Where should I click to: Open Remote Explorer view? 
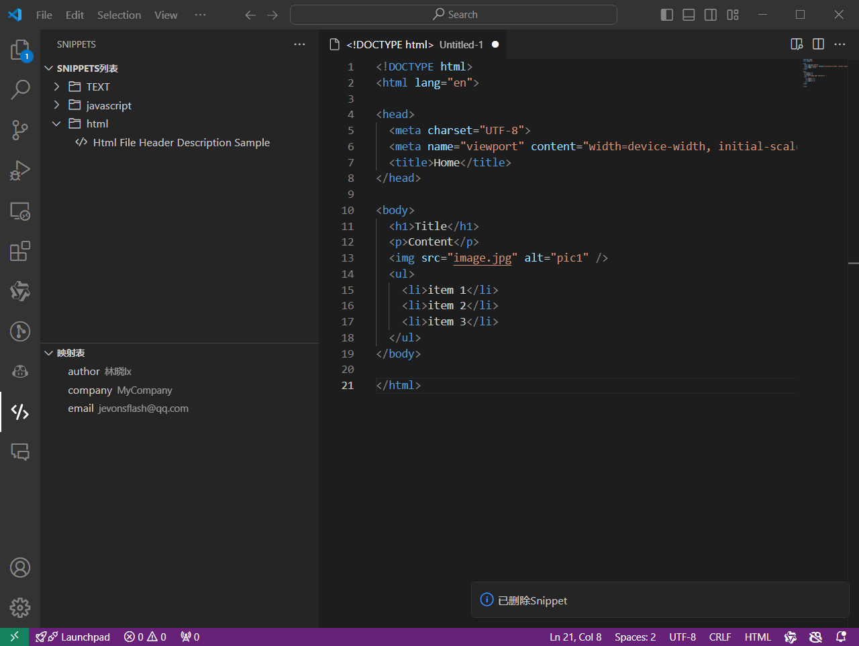[x=20, y=211]
